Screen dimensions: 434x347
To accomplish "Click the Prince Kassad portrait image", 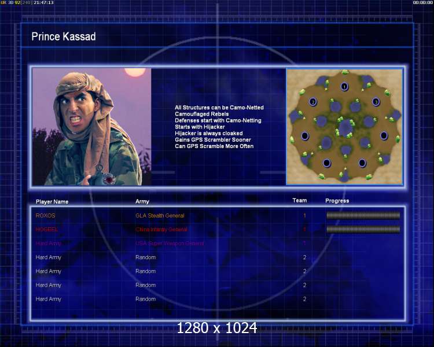I will pos(92,127).
